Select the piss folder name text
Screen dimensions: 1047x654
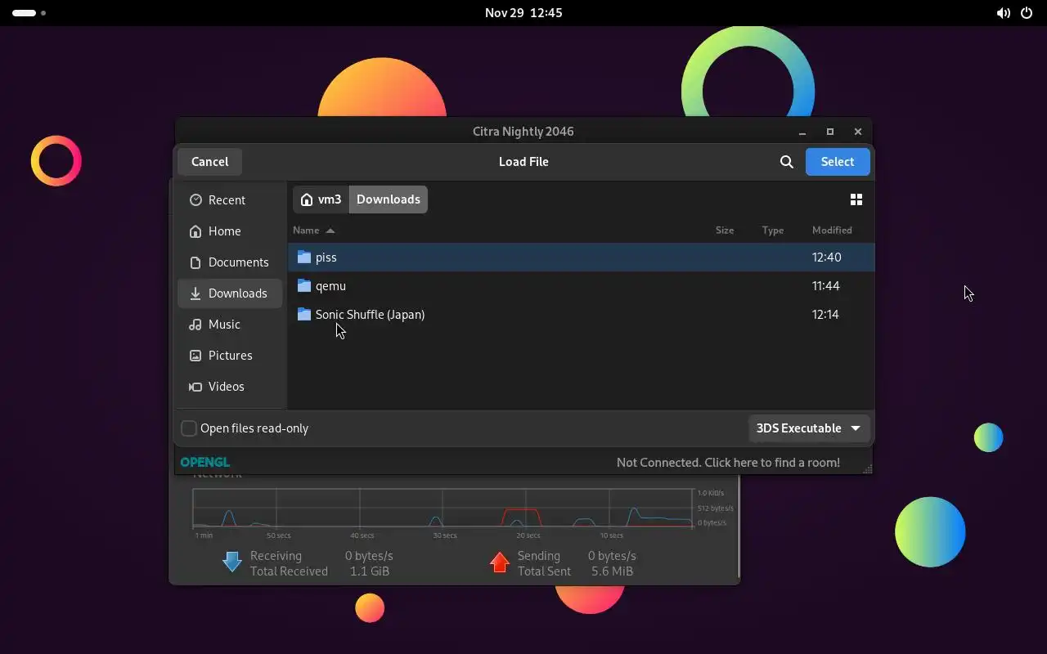point(326,258)
